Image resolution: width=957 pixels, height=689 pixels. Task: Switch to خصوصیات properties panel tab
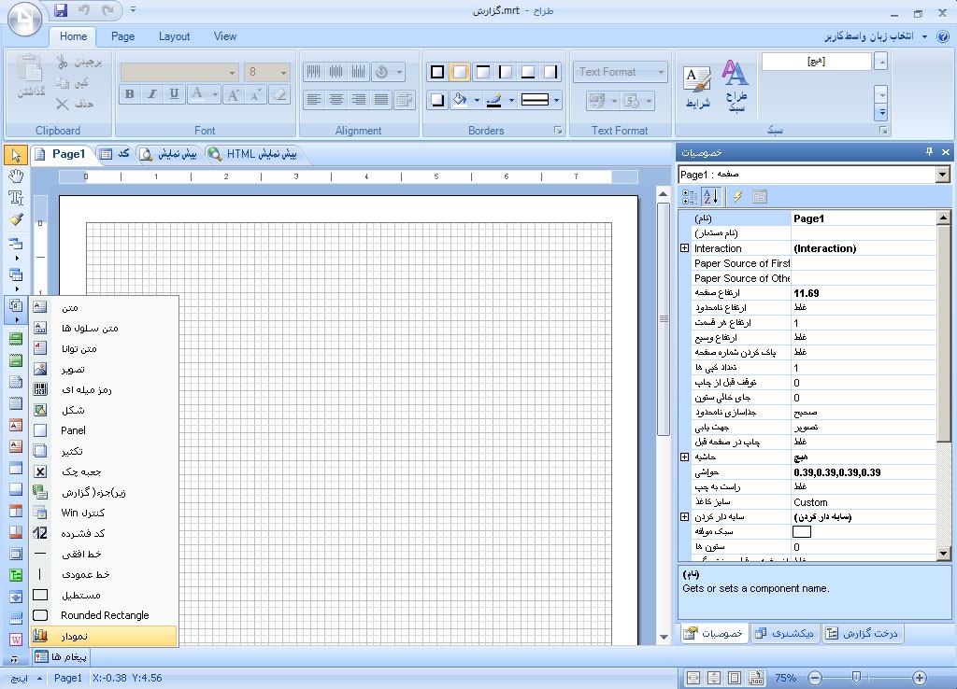pos(713,634)
